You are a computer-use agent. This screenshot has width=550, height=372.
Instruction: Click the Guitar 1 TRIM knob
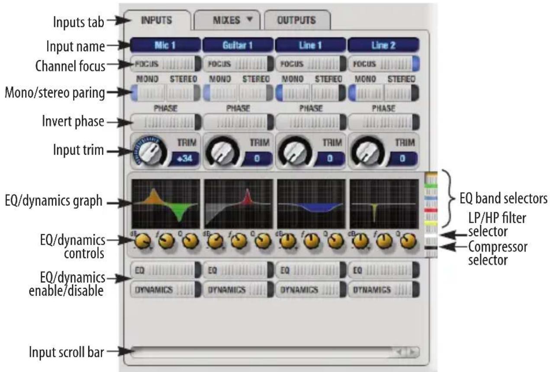(222, 151)
